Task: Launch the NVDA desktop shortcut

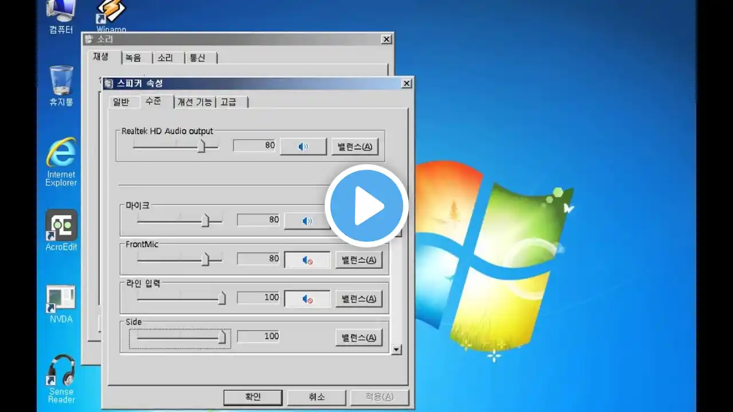Action: (61, 304)
